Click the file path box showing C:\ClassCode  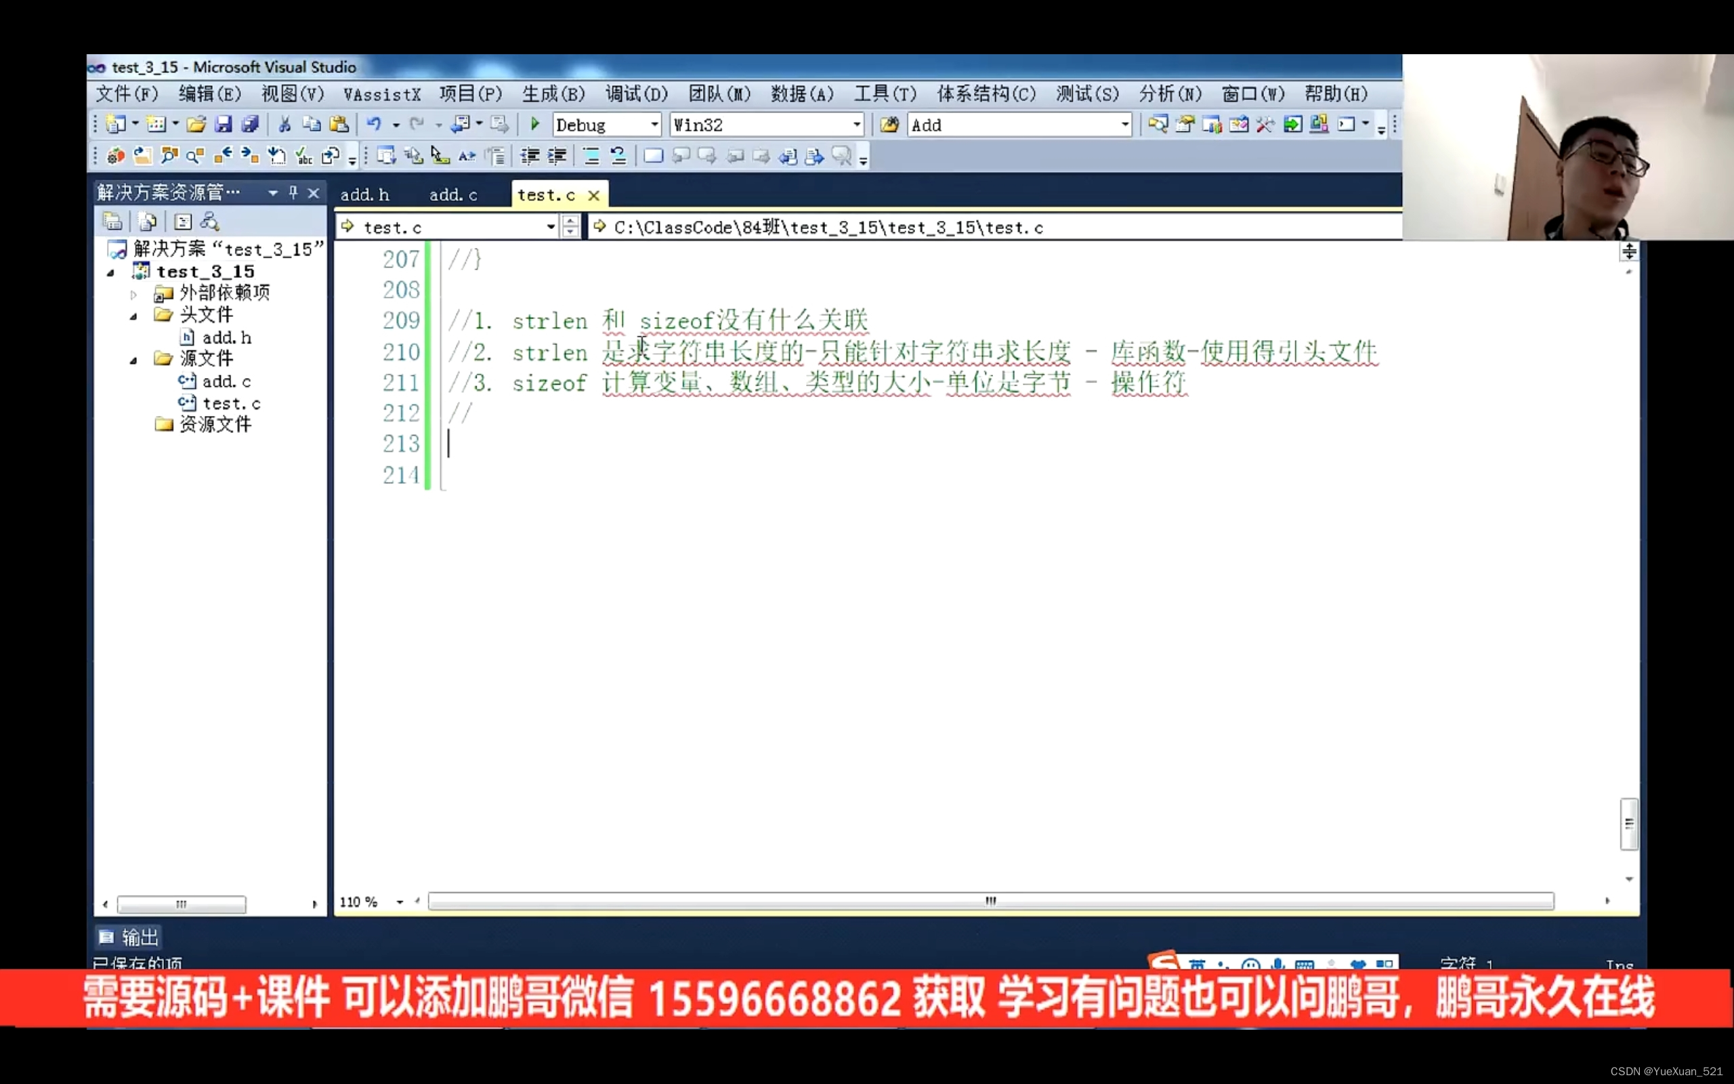(x=994, y=227)
